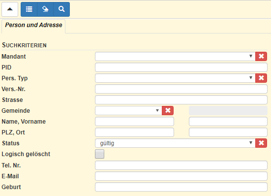The image size is (271, 196).
Task: Clear the Pers. Typ selection with red X
Action: (x=261, y=78)
